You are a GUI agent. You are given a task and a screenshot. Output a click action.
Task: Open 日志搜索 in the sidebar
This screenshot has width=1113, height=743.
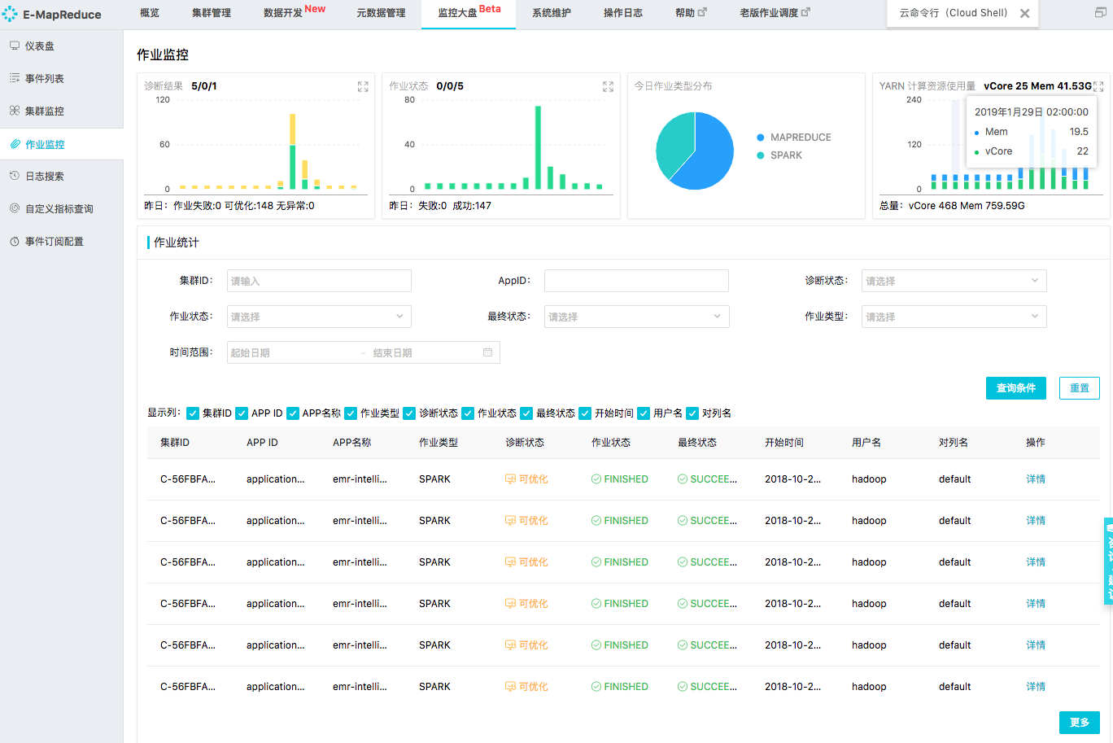(x=61, y=177)
